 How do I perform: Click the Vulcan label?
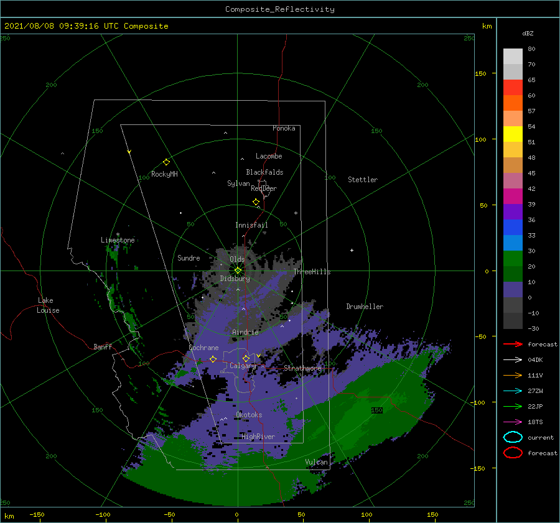pyautogui.click(x=317, y=462)
